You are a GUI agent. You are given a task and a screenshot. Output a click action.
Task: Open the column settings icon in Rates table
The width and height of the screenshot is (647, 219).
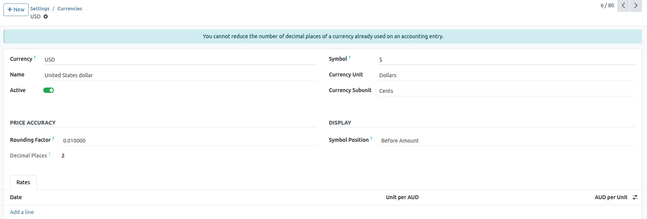(x=635, y=197)
